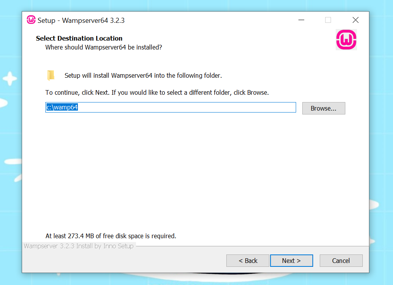The width and height of the screenshot is (393, 285).
Task: Return to previous step with Back
Action: coord(248,261)
